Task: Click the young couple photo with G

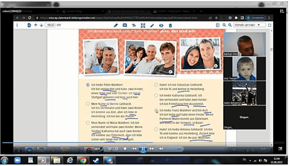Action: [x=200, y=54]
